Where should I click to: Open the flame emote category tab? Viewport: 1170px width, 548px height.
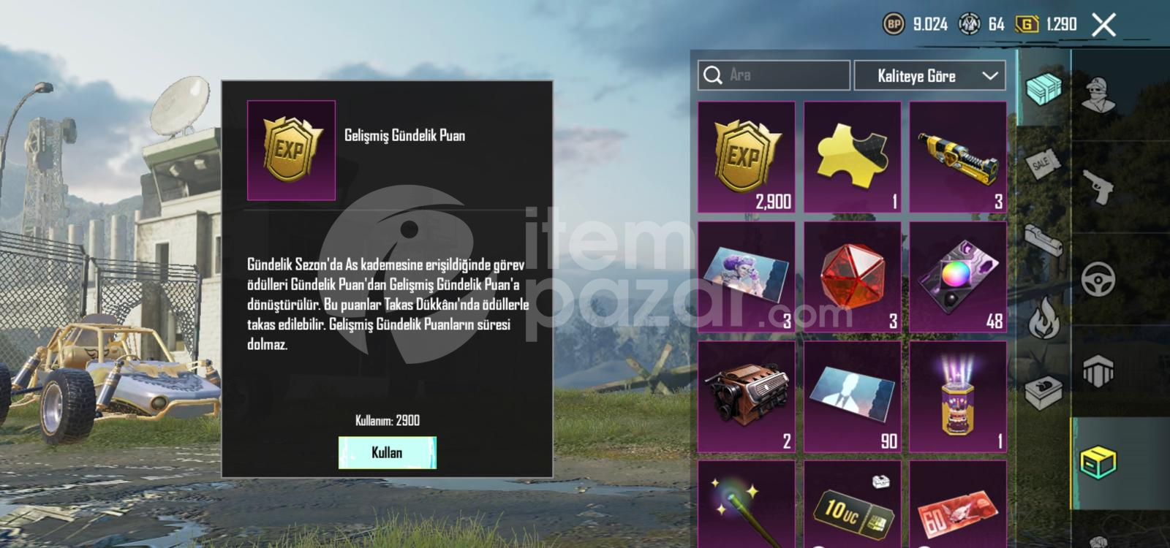point(1044,319)
